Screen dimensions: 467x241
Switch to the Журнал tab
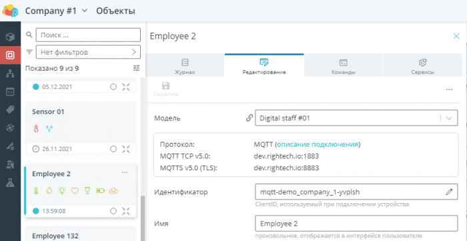(185, 66)
